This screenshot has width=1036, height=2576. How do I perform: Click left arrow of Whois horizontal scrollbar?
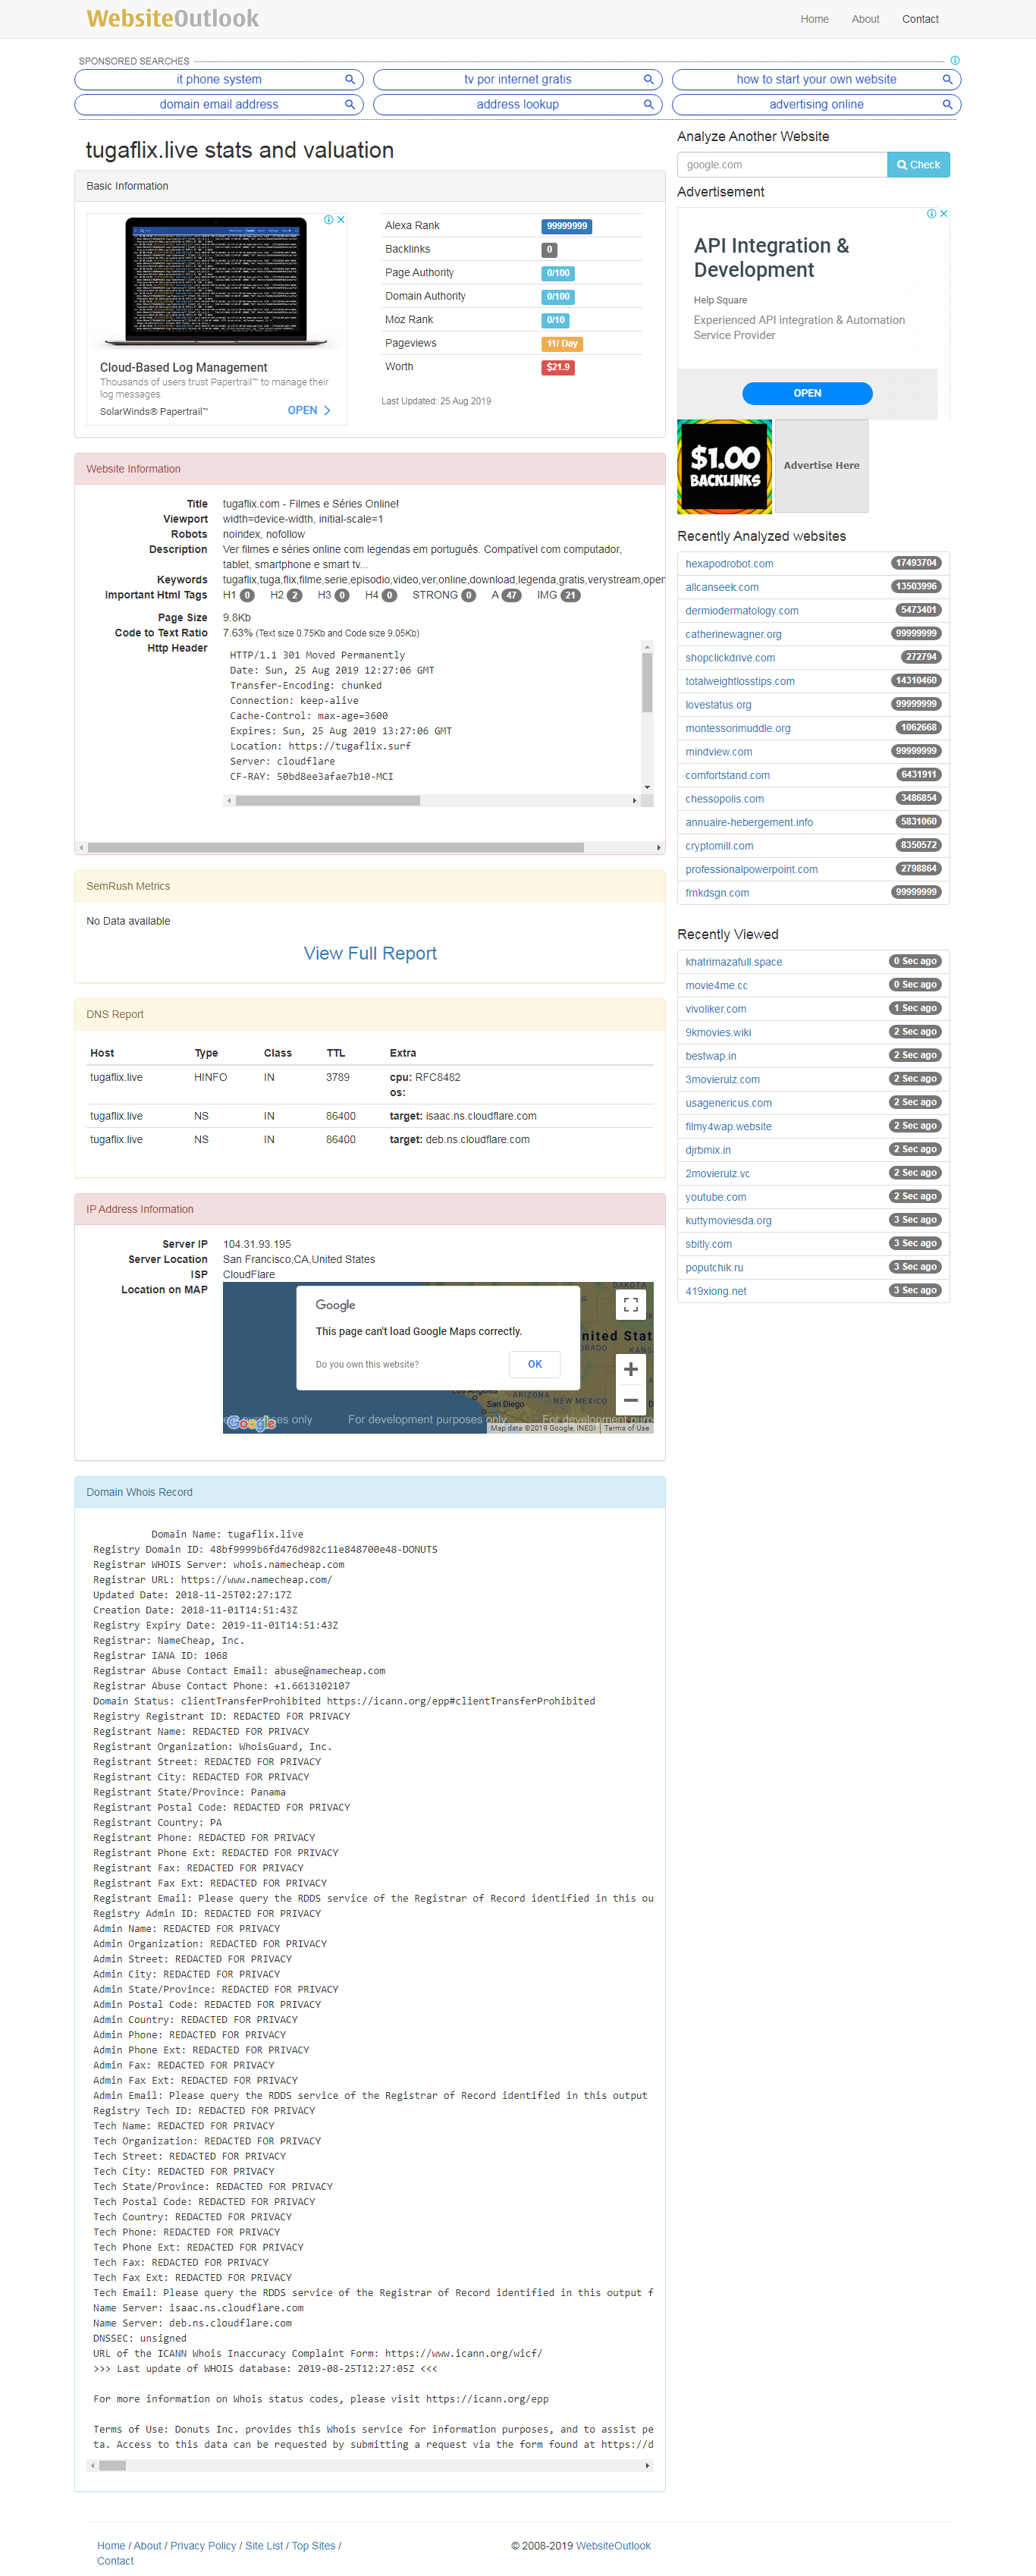pos(93,2465)
